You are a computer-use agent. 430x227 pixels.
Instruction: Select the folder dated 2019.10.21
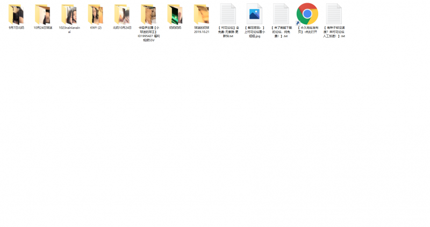click(x=202, y=14)
